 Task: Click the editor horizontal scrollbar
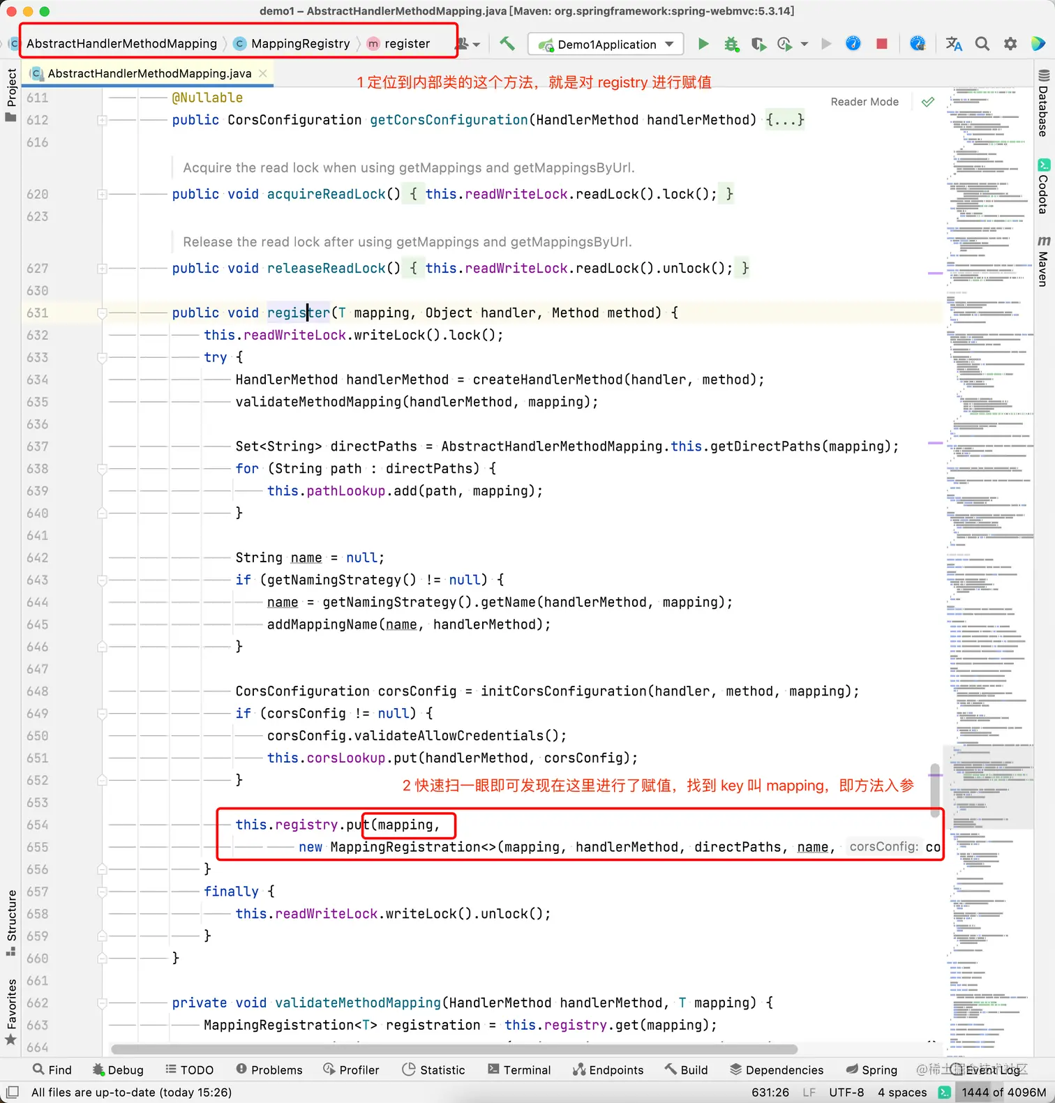click(454, 1049)
